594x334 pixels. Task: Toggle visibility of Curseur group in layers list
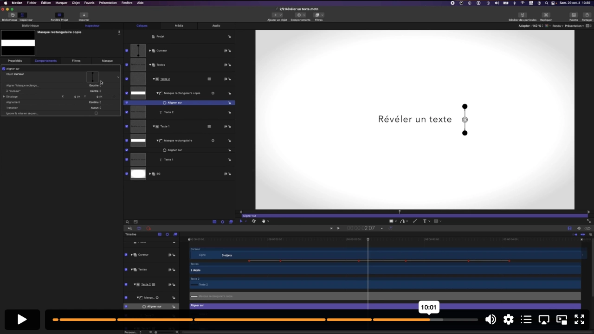pos(127,51)
